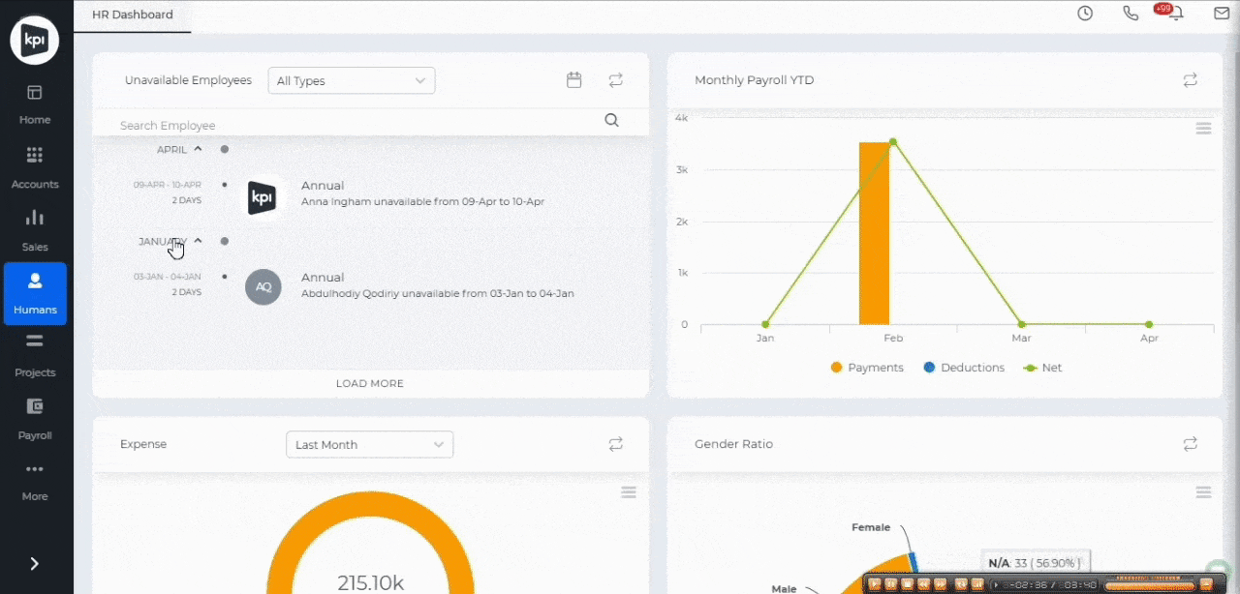Image resolution: width=1240 pixels, height=594 pixels.
Task: Collapse the JANUARY group
Action: coord(170,241)
